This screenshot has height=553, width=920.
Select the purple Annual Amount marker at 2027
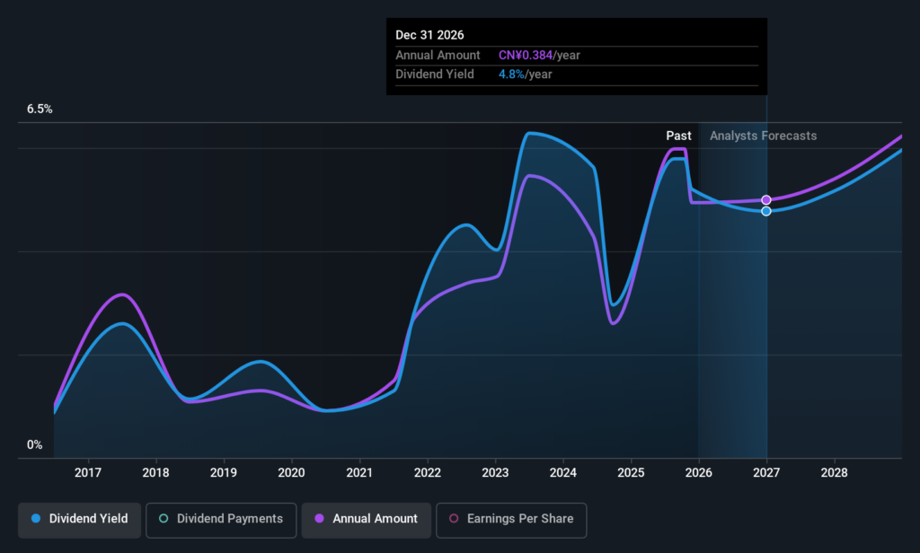point(766,200)
